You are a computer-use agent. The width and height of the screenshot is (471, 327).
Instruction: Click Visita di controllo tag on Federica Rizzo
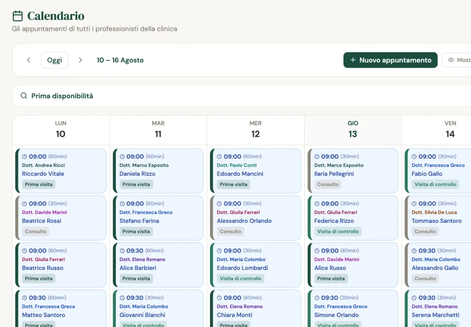[338, 231]
